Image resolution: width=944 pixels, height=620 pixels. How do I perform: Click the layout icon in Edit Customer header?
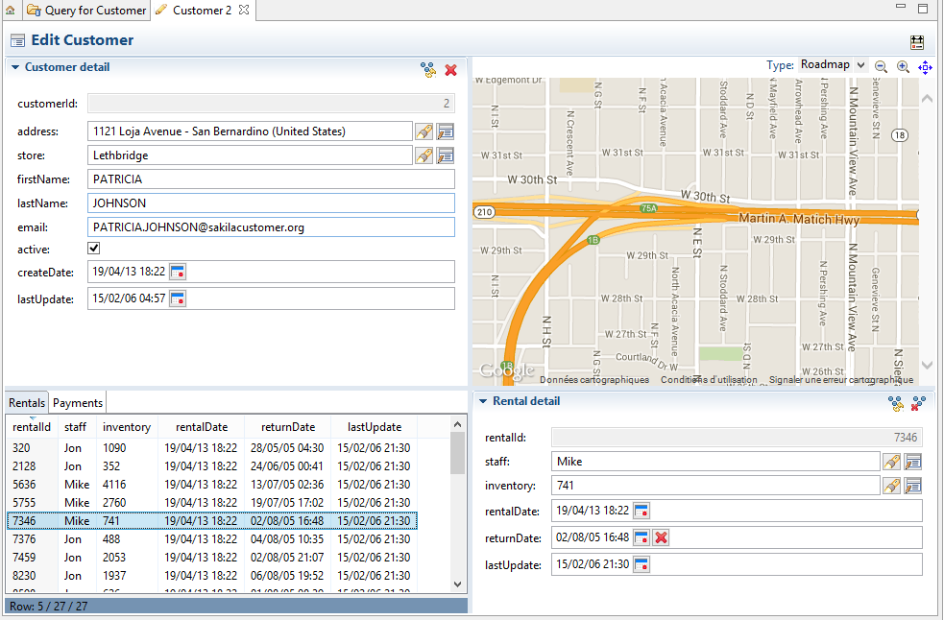pyautogui.click(x=917, y=42)
